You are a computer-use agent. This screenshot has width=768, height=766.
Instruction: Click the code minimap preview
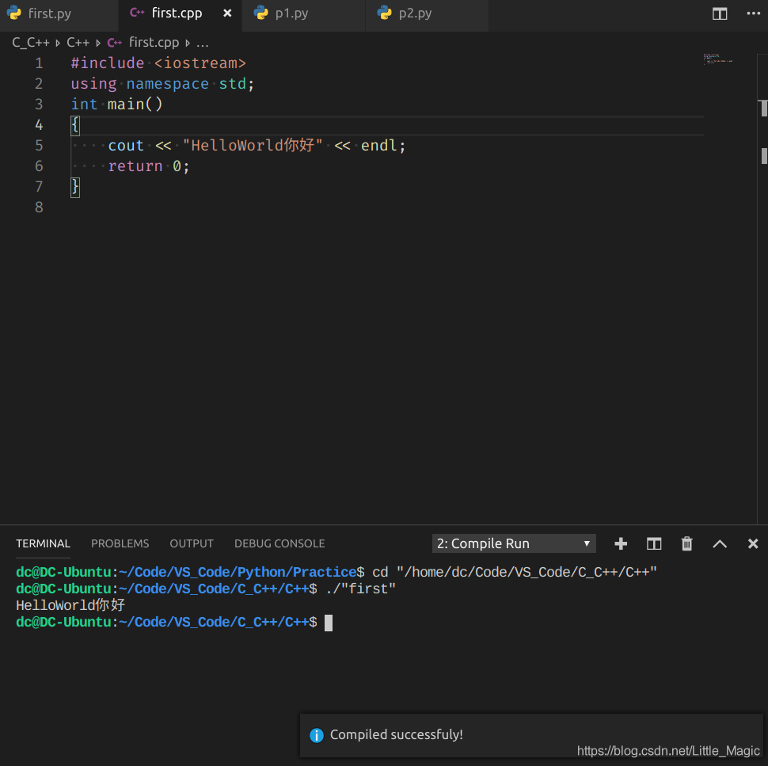point(717,59)
